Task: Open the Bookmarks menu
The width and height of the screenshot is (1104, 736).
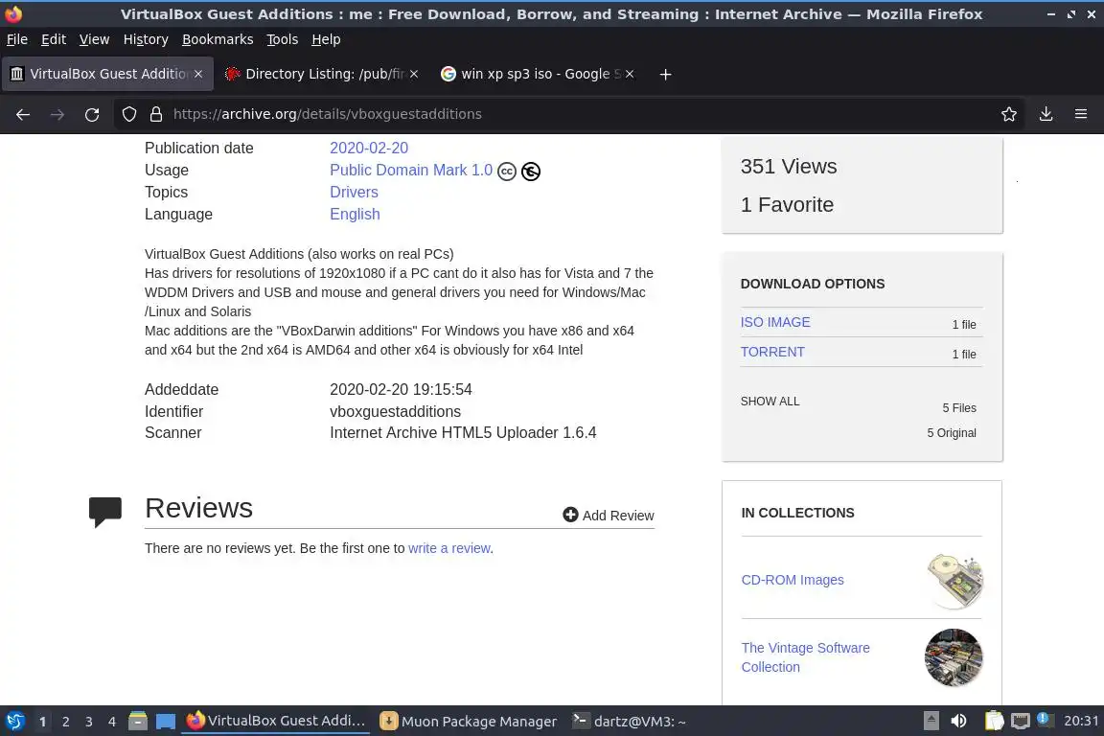Action: tap(218, 39)
